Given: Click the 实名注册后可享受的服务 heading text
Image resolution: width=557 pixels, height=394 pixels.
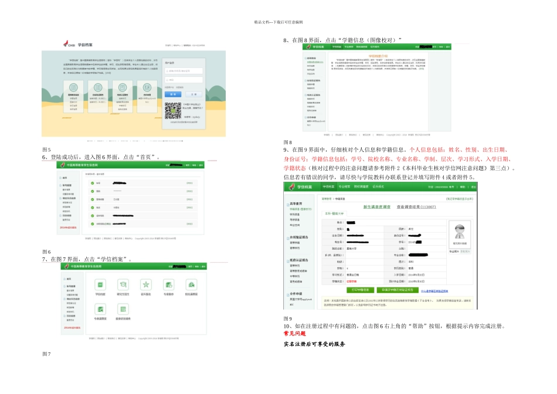Looking at the screenshot, I should point(314,344).
